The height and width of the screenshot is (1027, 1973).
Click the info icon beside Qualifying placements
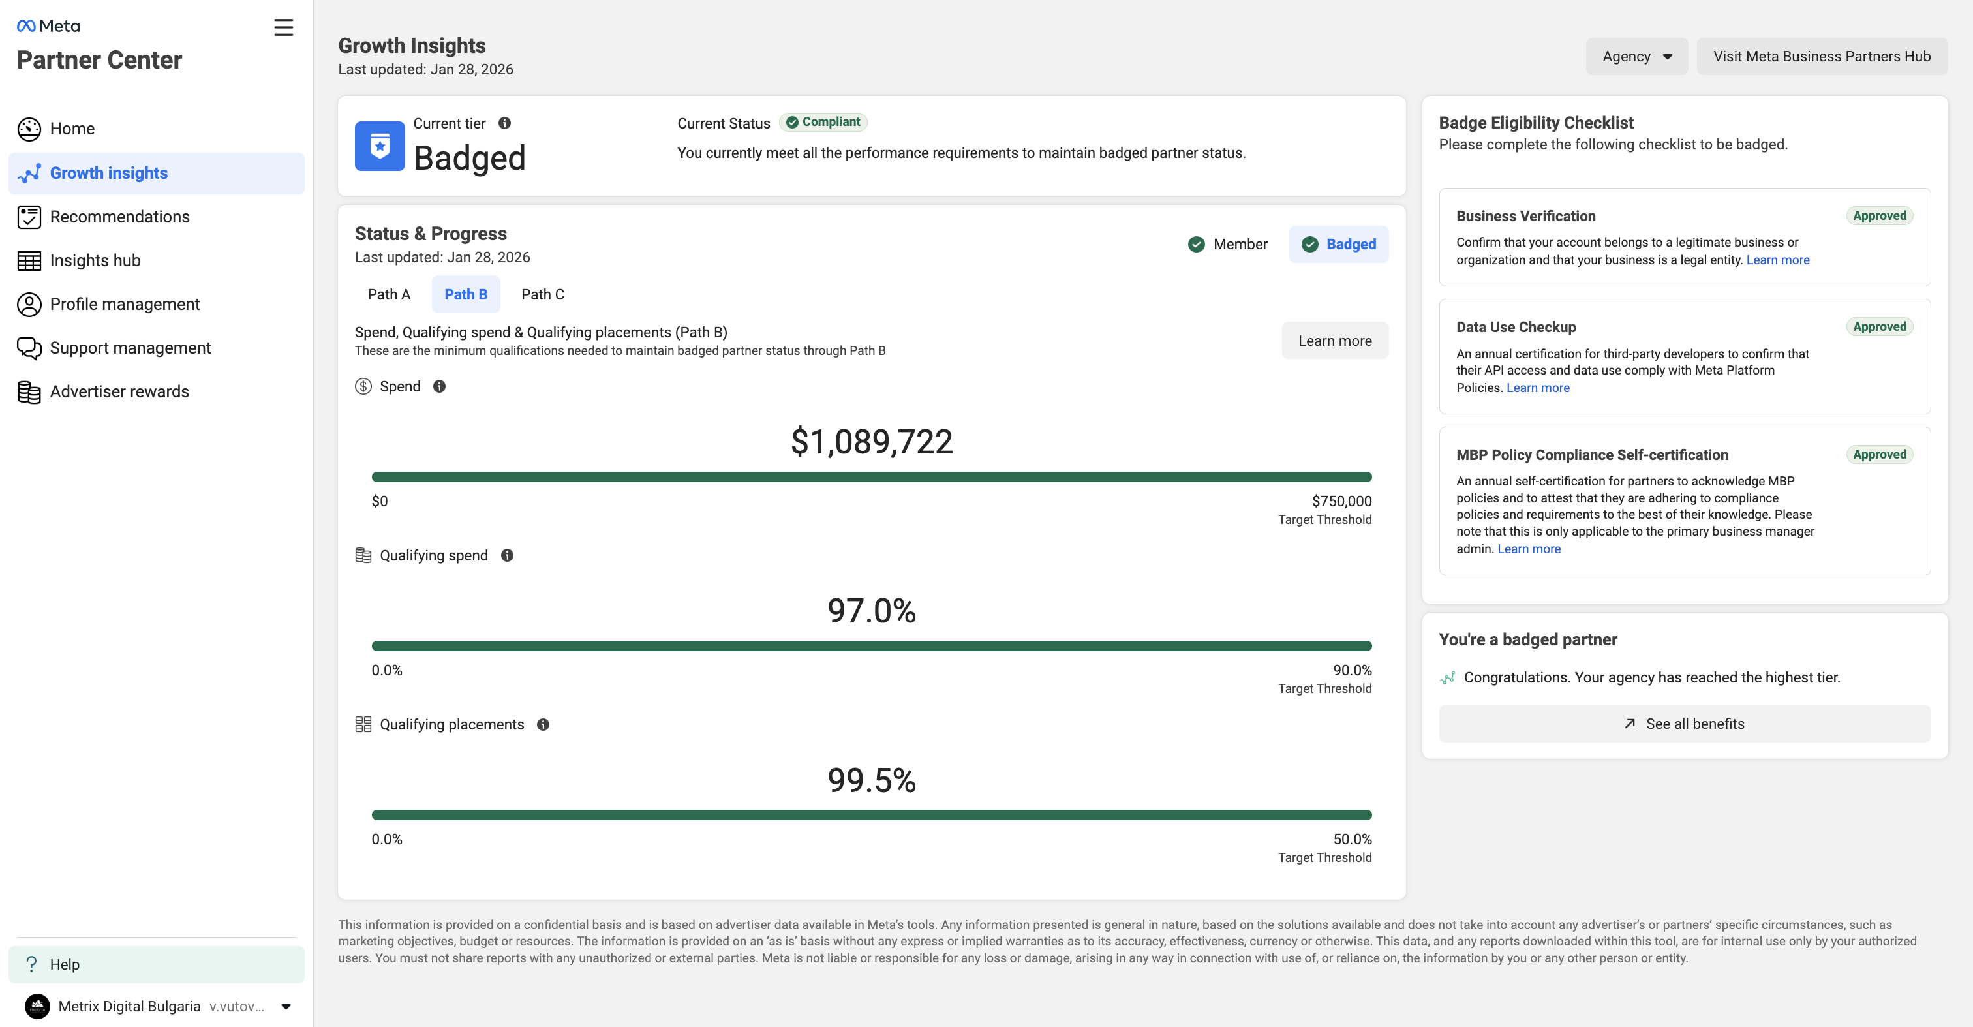click(x=543, y=724)
